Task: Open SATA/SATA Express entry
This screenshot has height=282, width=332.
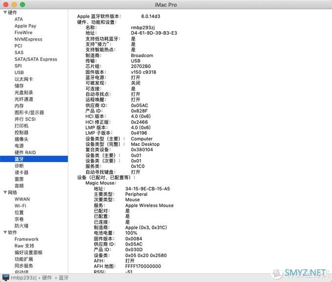Action: point(36,59)
